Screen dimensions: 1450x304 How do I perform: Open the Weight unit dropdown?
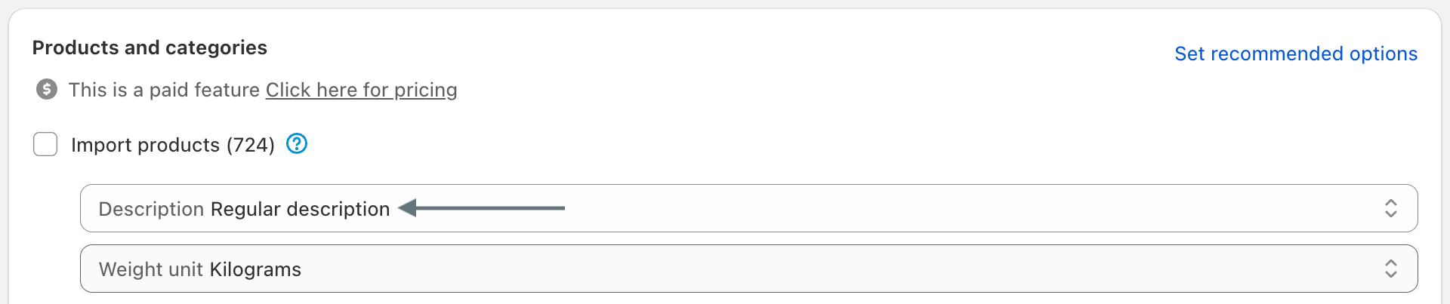(x=748, y=269)
